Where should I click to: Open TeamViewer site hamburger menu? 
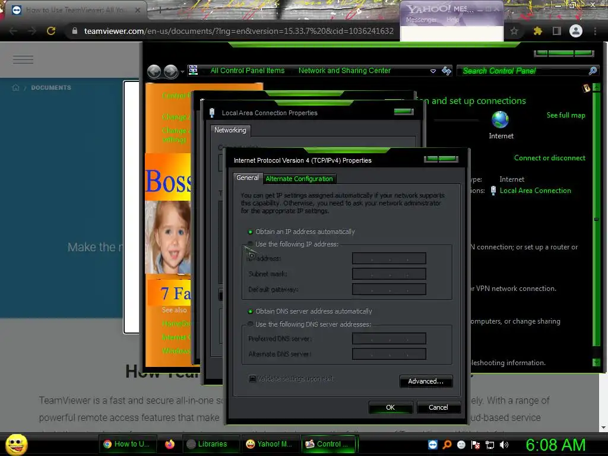23,59
